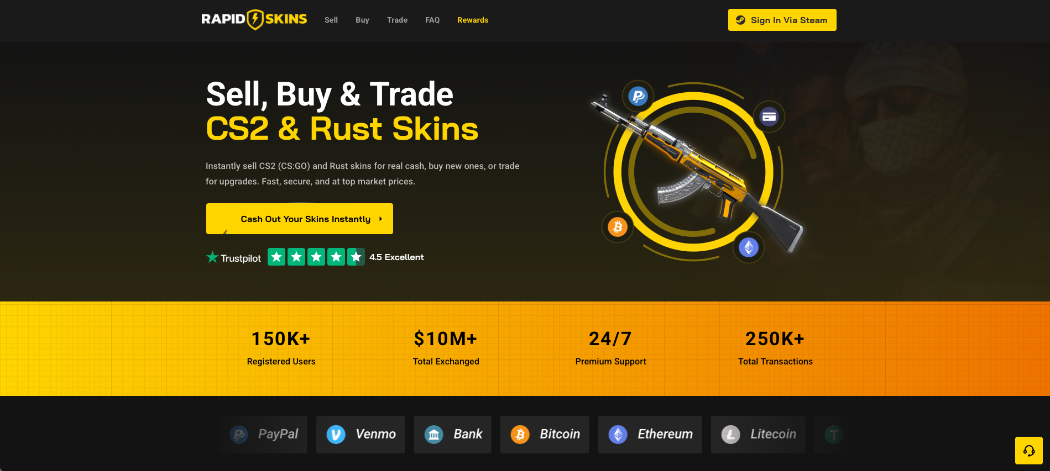Screen dimensions: 1050x471
Task: Click the RapidSkins logo
Action: pos(254,19)
